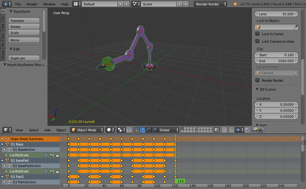Open the Info editor type selector icon

pyautogui.click(x=7, y=4)
